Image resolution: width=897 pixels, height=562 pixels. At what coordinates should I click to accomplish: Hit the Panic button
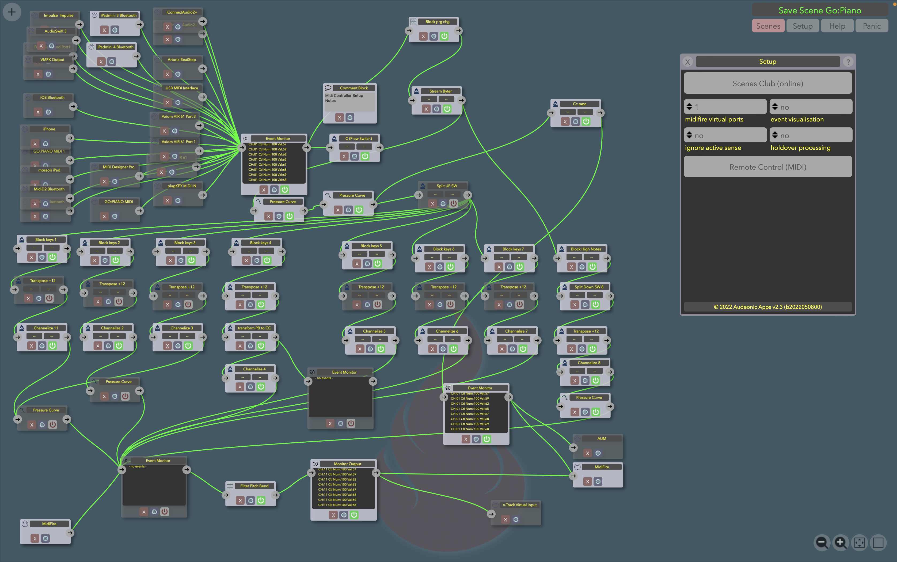872,26
